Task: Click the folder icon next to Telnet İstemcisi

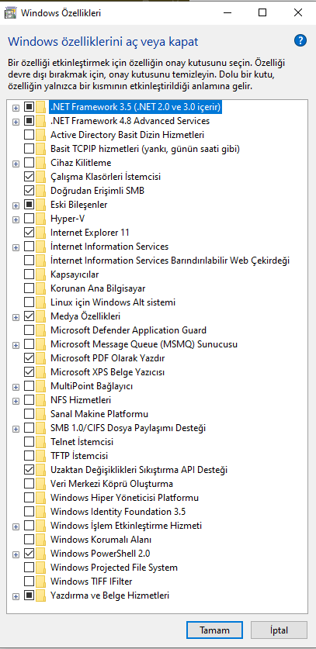Action: tap(40, 442)
